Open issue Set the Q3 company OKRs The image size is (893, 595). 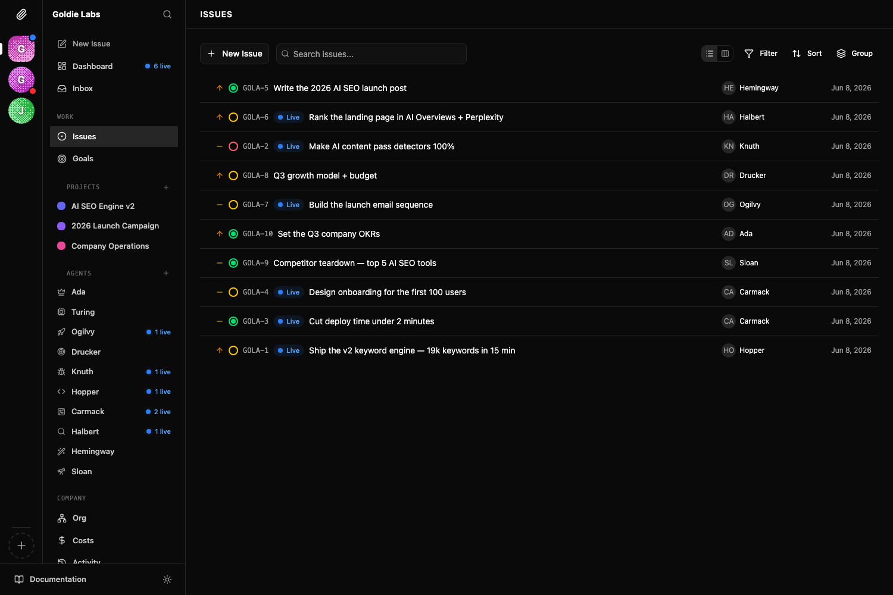tap(329, 234)
